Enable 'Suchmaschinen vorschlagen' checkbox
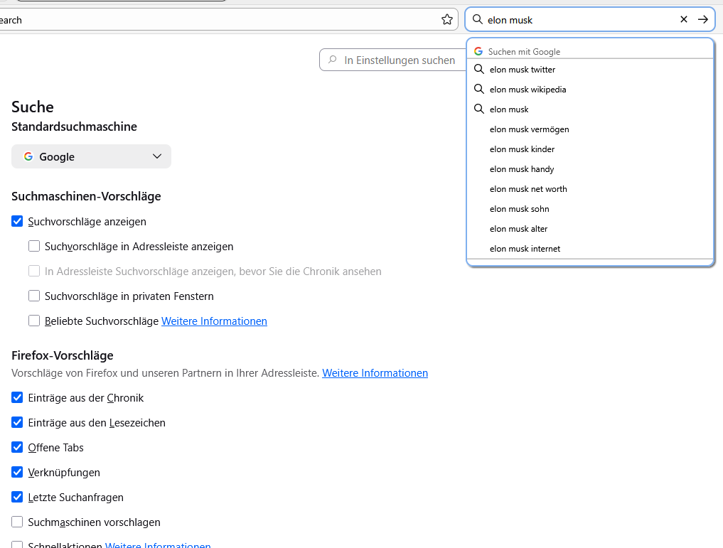The height and width of the screenshot is (548, 723). pyautogui.click(x=18, y=522)
